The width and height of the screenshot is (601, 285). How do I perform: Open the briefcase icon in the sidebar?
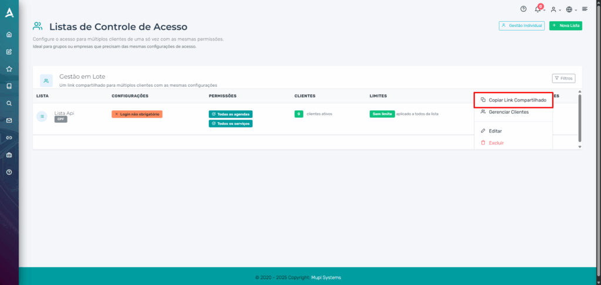click(x=9, y=155)
